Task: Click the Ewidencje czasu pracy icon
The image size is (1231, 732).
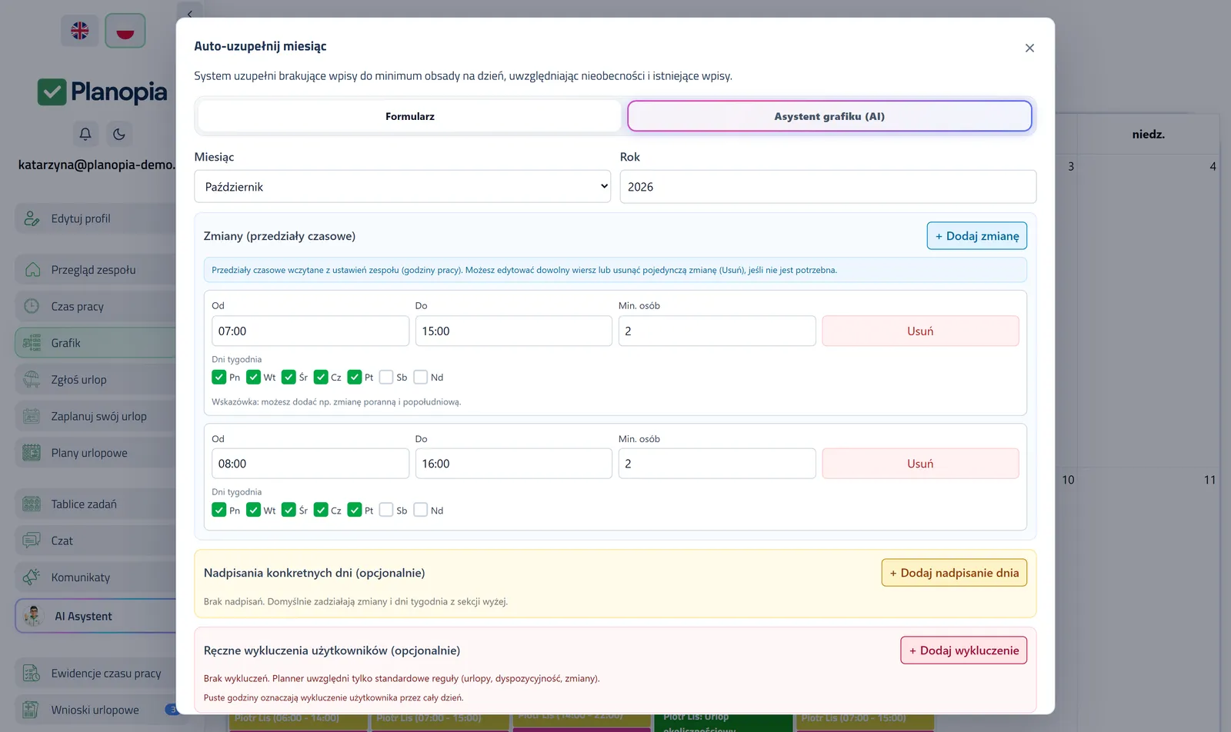Action: coord(32,674)
